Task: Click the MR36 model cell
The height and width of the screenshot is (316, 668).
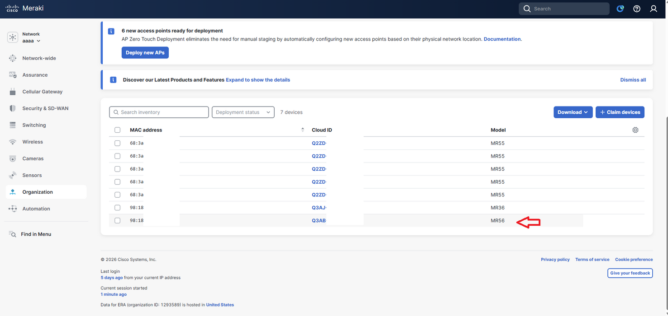Action: click(497, 208)
